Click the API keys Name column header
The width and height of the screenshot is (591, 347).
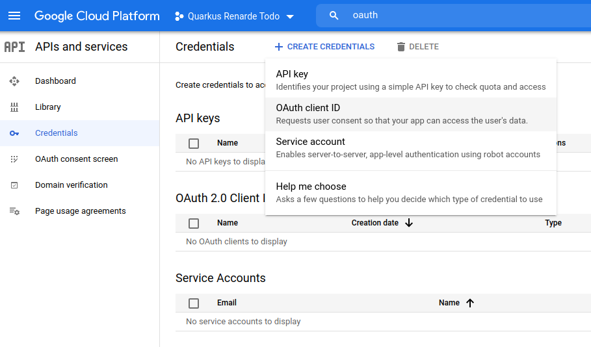click(228, 143)
